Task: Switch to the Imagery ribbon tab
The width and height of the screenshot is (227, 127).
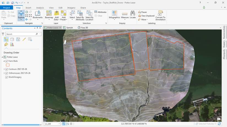Action: 71,8
